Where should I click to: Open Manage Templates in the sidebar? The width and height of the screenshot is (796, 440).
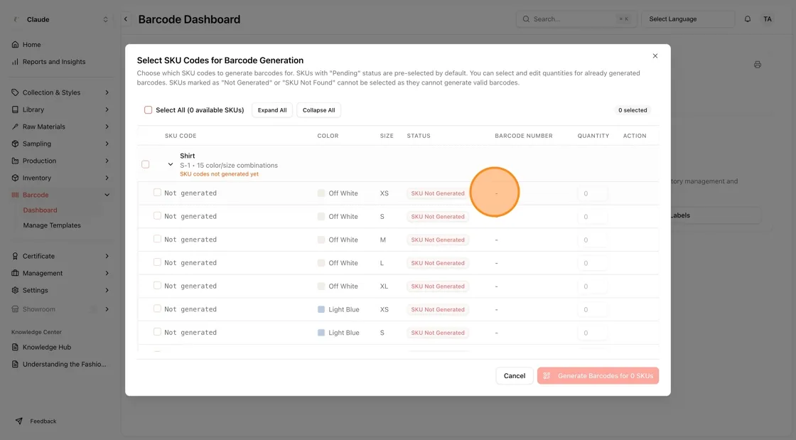click(52, 225)
